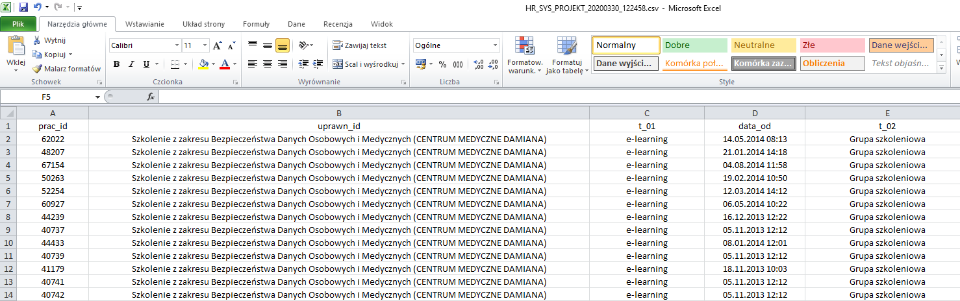
Task: Open the Dane ribbon tab
Action: (296, 25)
